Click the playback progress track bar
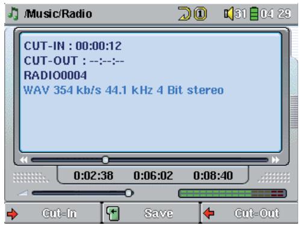Viewport: 300px width, 225px height. click(x=149, y=160)
